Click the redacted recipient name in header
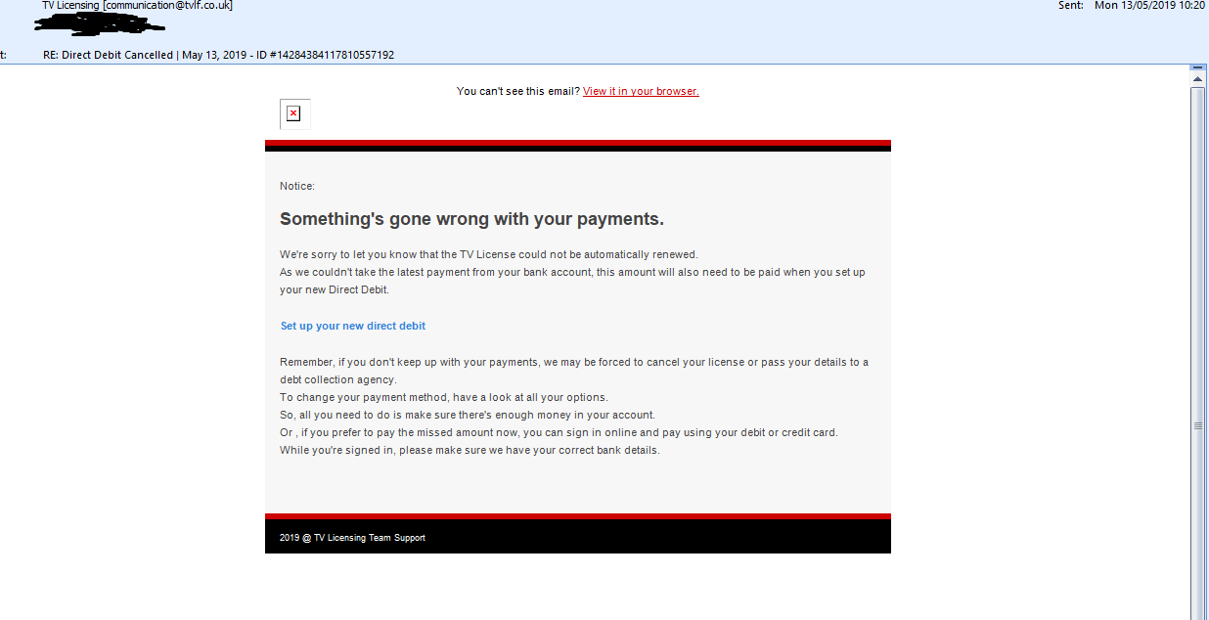Screen dimensions: 1209x620 [98, 22]
